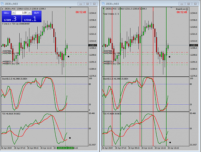Click the 'Total Orders: 2 / 2' label
Viewport: 201px width, 152px height.
(111, 14)
